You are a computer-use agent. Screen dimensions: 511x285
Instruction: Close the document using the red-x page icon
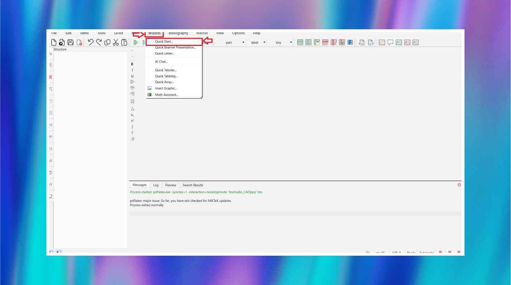(79, 42)
